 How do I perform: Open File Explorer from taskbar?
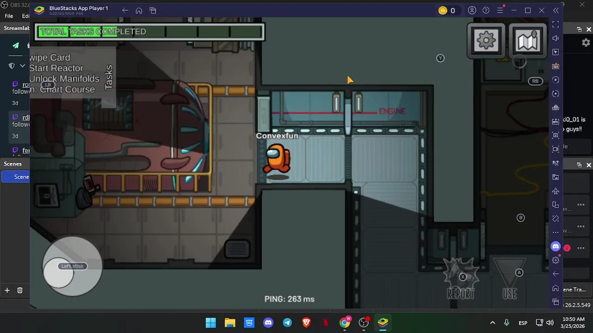coord(230,322)
